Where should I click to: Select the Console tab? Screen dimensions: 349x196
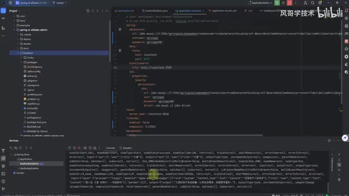click(110, 148)
